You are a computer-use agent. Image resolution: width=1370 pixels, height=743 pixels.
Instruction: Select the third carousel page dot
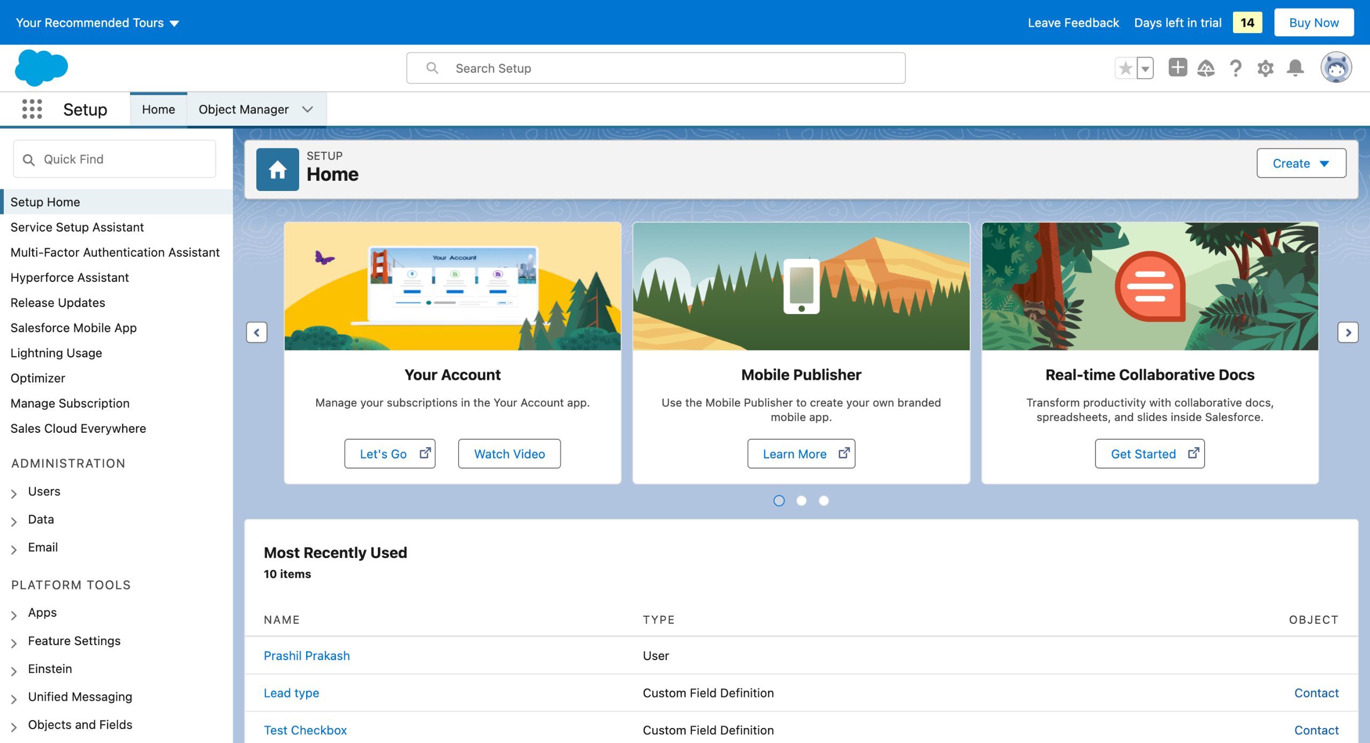pyautogui.click(x=824, y=501)
